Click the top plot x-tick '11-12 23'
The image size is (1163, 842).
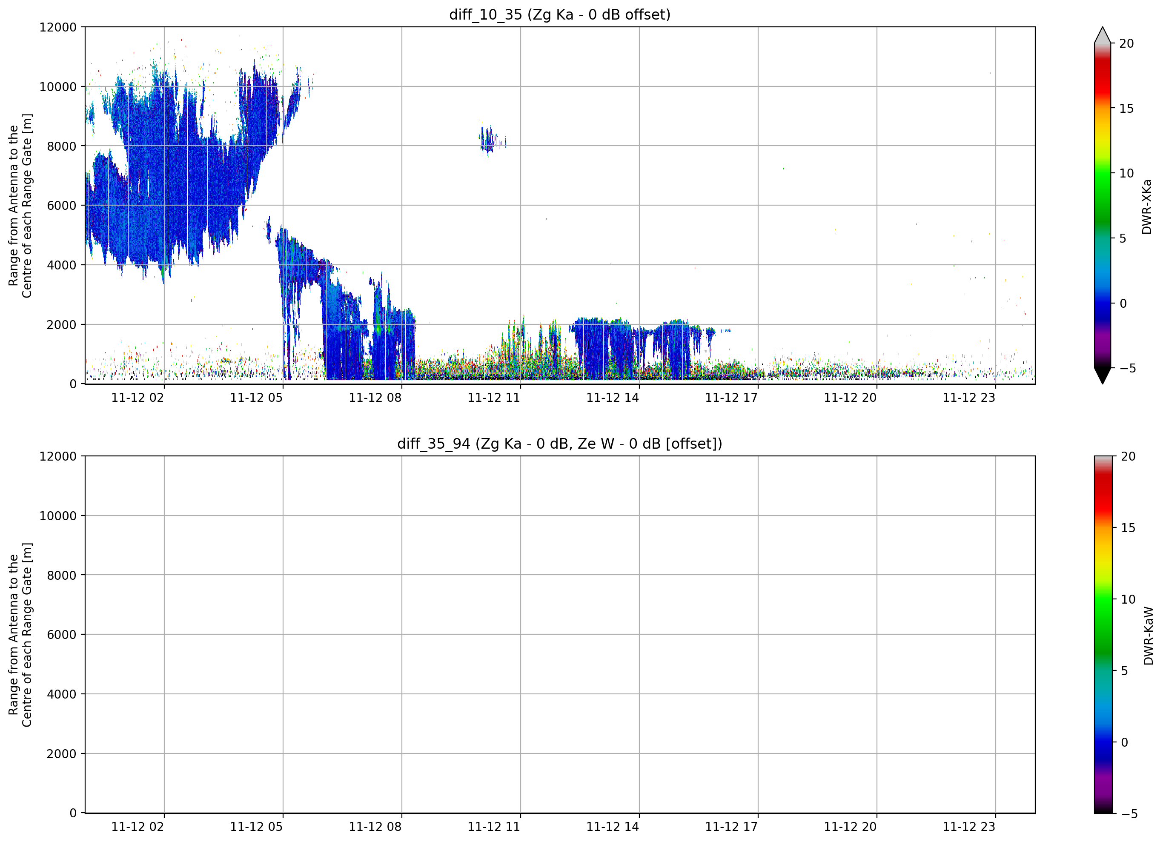coord(969,398)
